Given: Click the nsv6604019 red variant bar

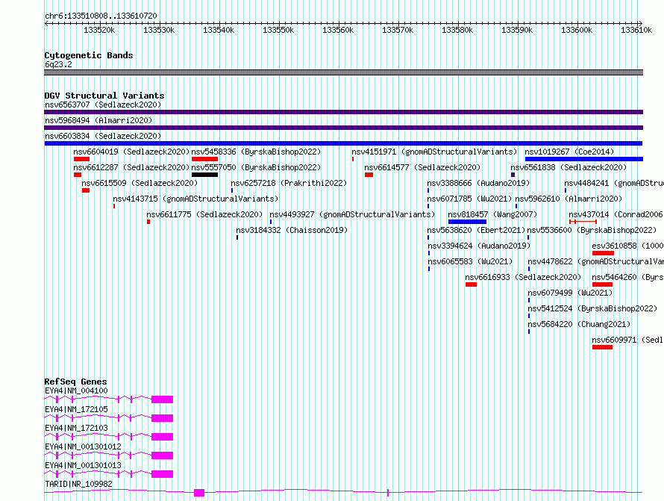Looking at the screenshot, I should pos(82,159).
